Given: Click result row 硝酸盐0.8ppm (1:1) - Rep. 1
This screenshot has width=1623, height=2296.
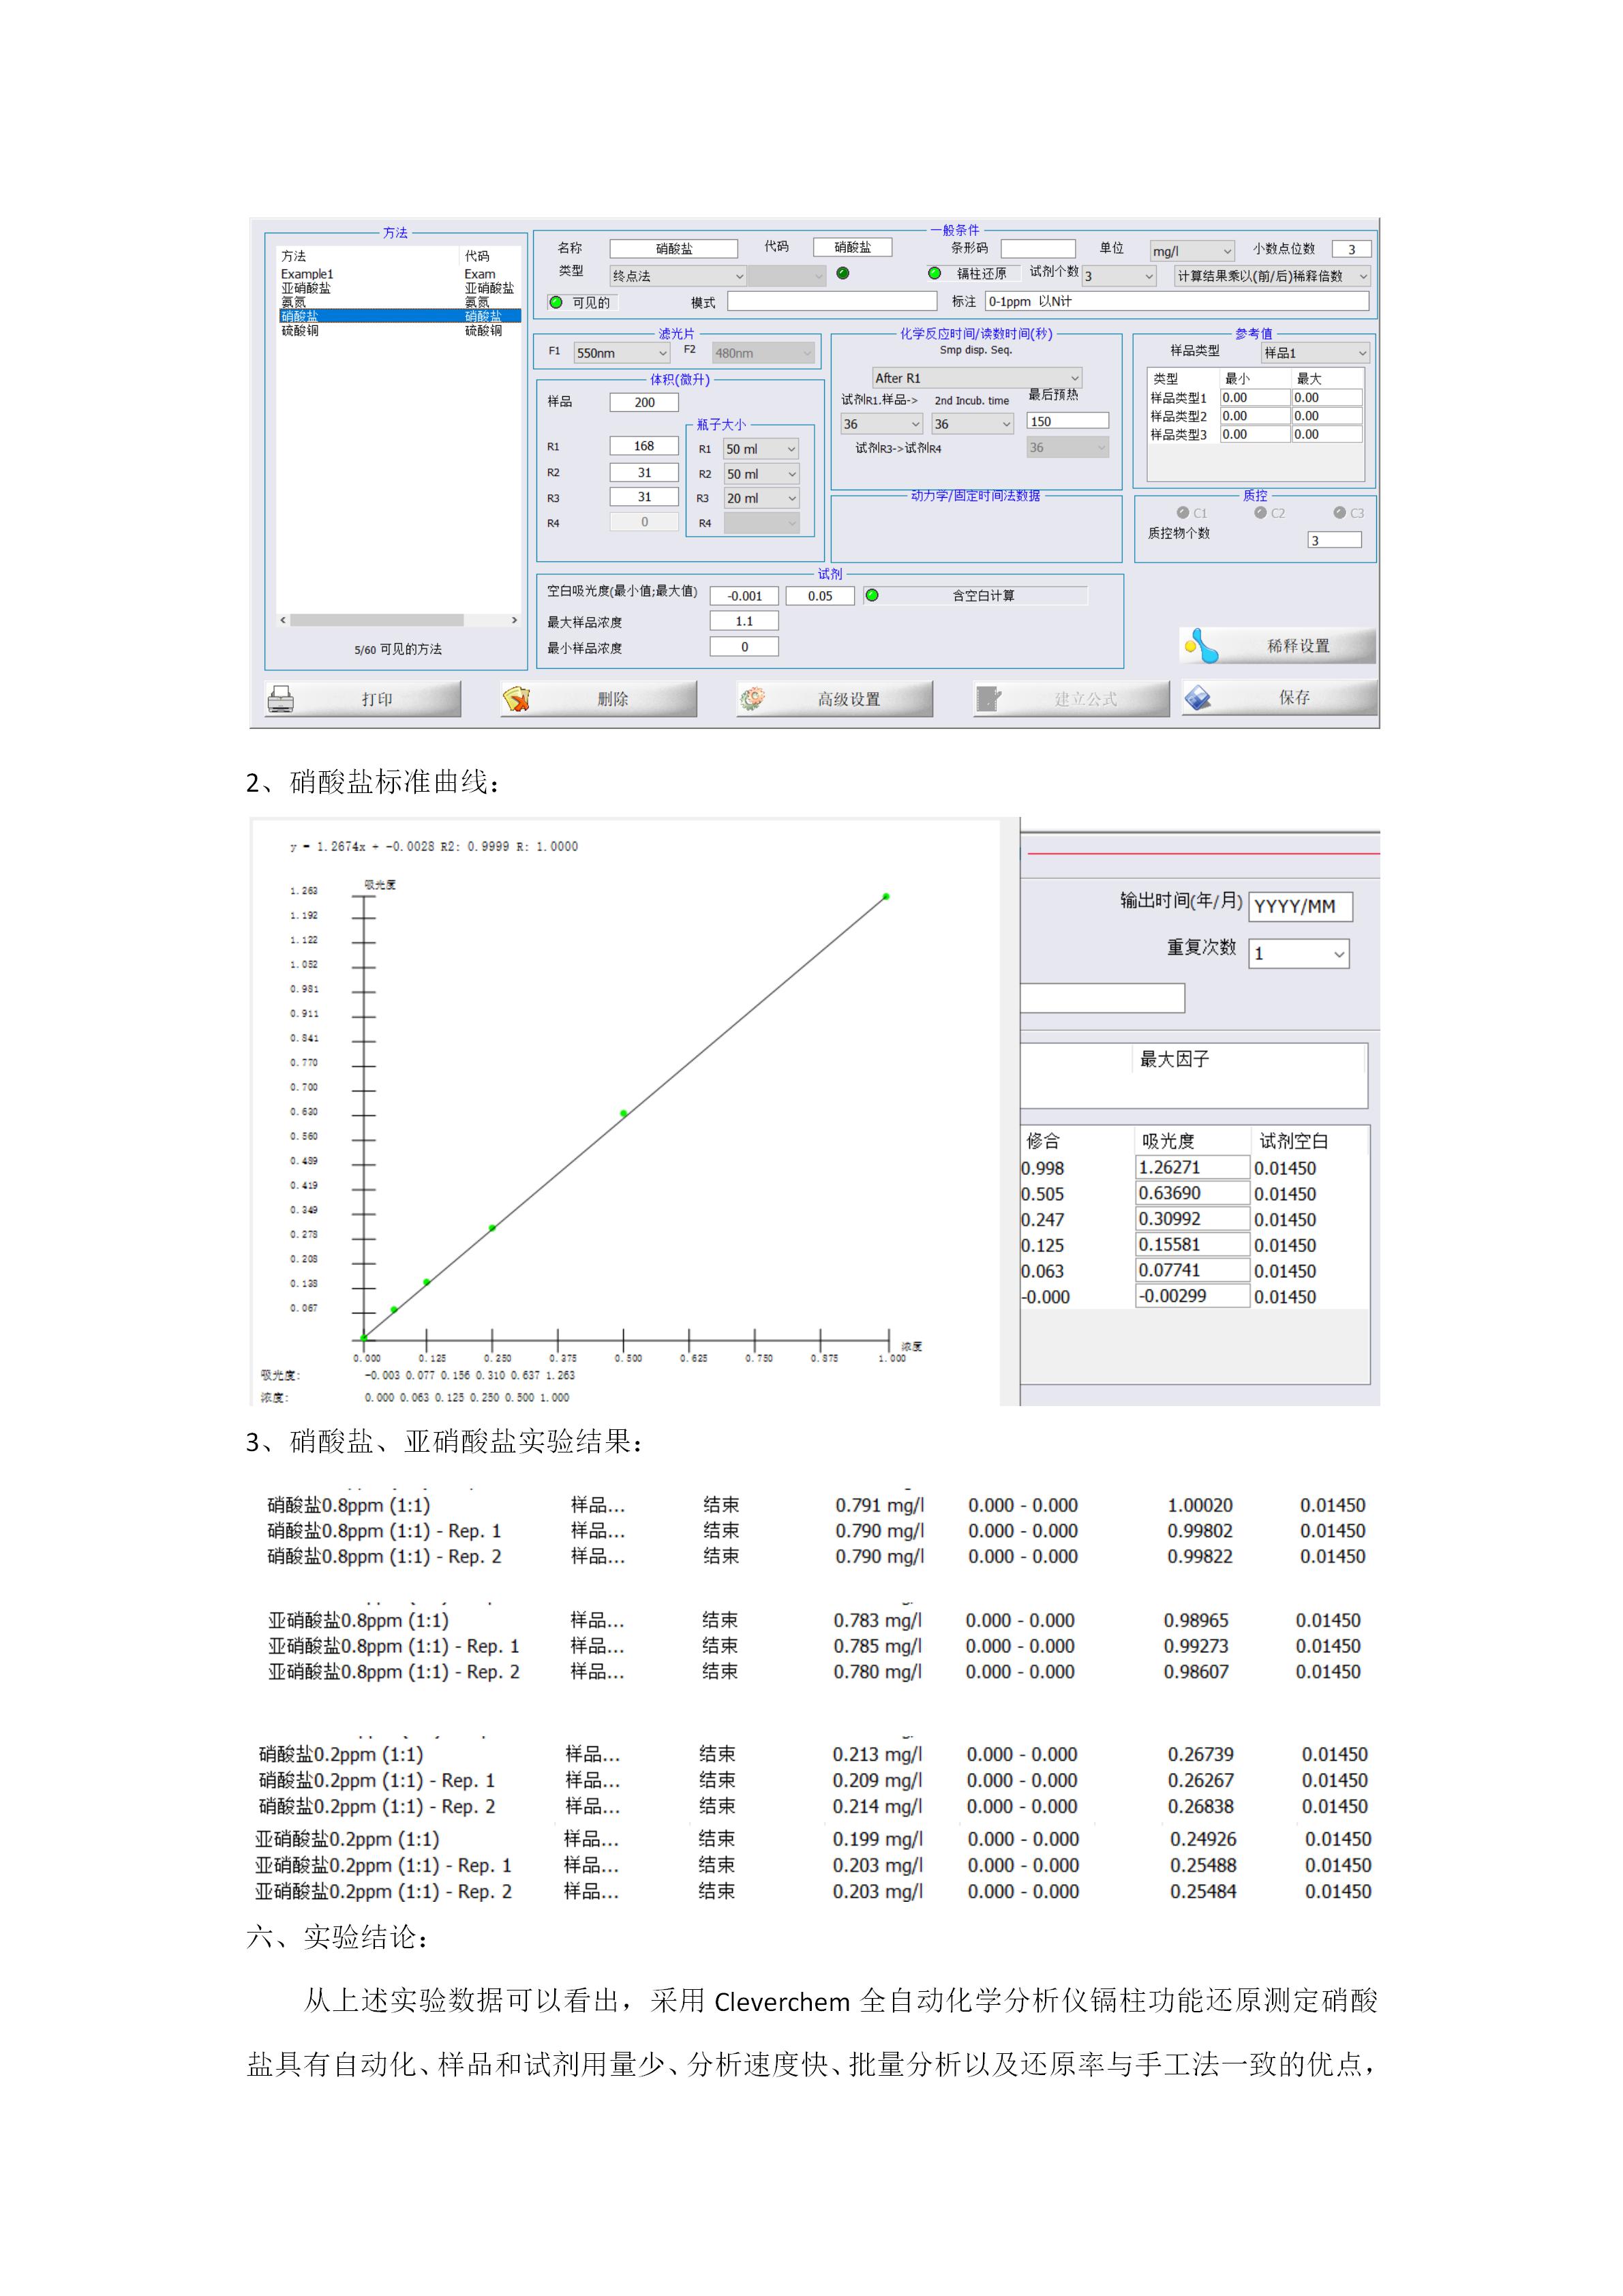Looking at the screenshot, I should 817,1531.
